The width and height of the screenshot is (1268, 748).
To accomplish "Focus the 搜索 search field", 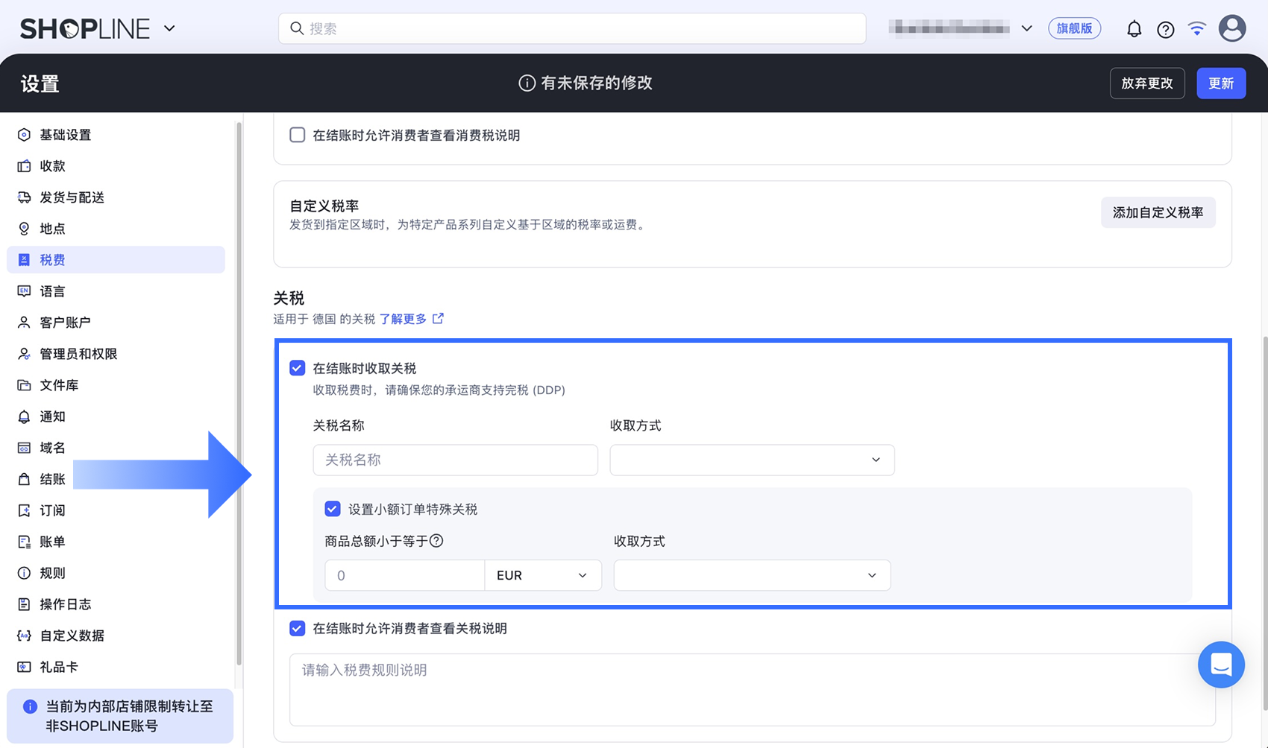I will (x=572, y=28).
